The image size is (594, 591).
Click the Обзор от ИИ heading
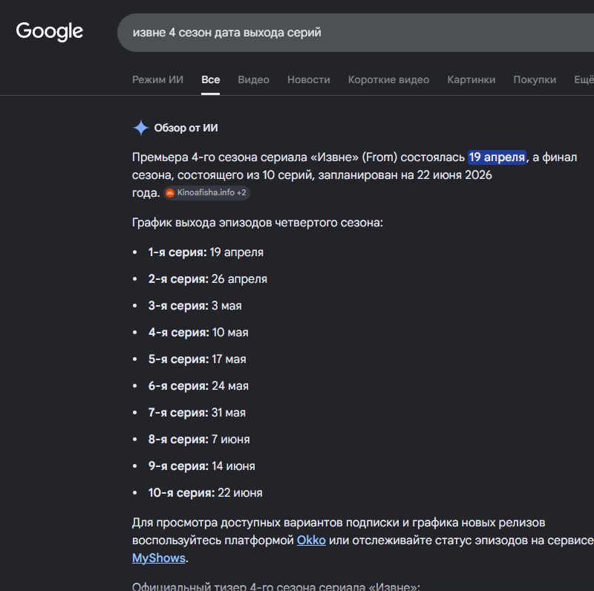coord(186,128)
